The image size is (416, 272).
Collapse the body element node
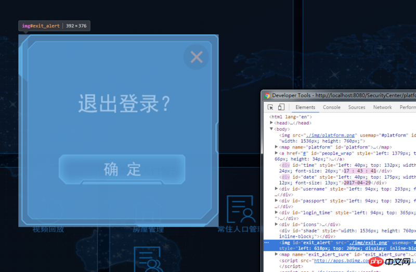click(271, 129)
